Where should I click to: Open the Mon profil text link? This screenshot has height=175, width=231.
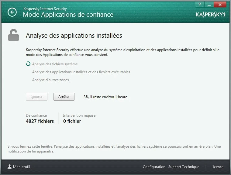pyautogui.click(x=22, y=167)
